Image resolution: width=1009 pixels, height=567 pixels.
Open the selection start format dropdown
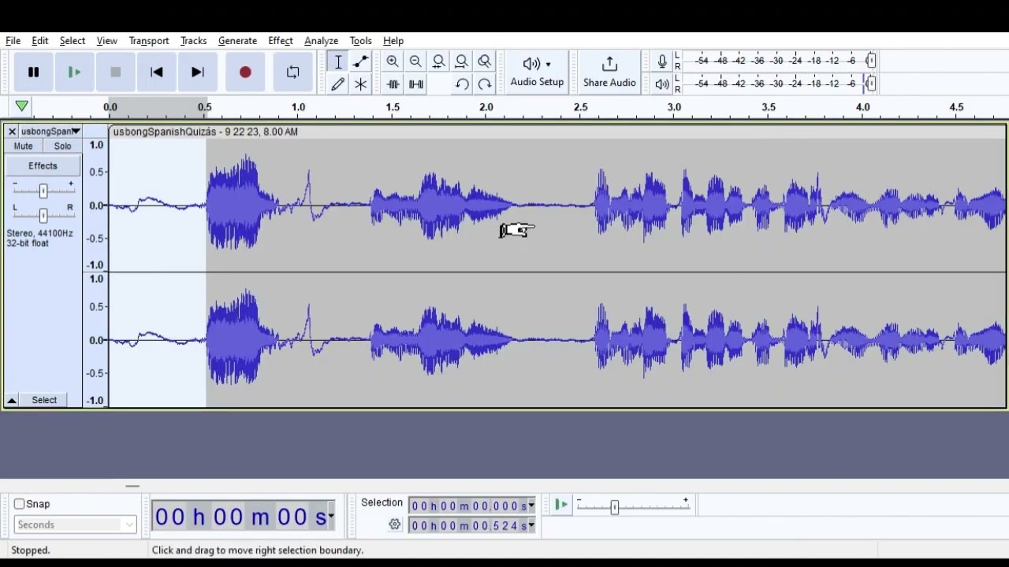[531, 506]
